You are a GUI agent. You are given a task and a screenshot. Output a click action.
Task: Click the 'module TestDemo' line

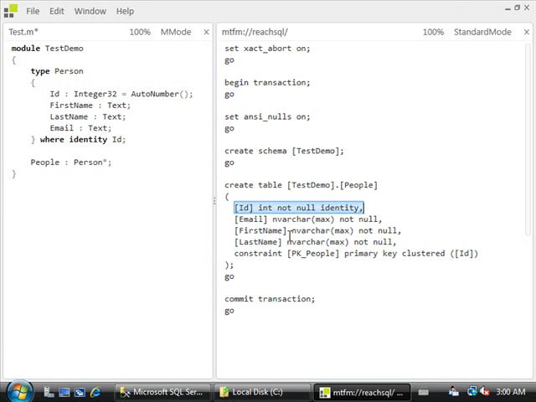coord(48,49)
